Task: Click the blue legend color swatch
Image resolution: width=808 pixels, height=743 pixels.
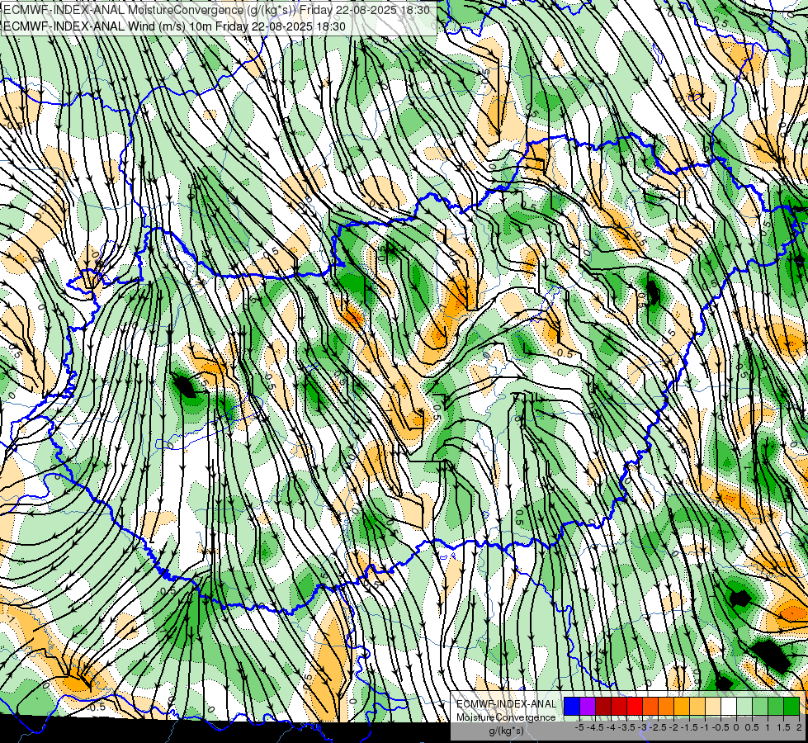Action: click(x=572, y=706)
